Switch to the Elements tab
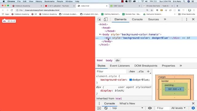 tap(120, 19)
